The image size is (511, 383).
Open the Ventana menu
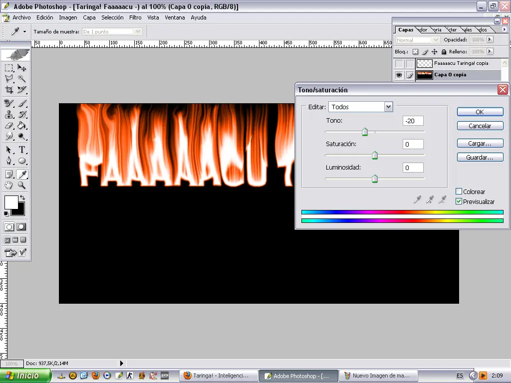[175, 17]
